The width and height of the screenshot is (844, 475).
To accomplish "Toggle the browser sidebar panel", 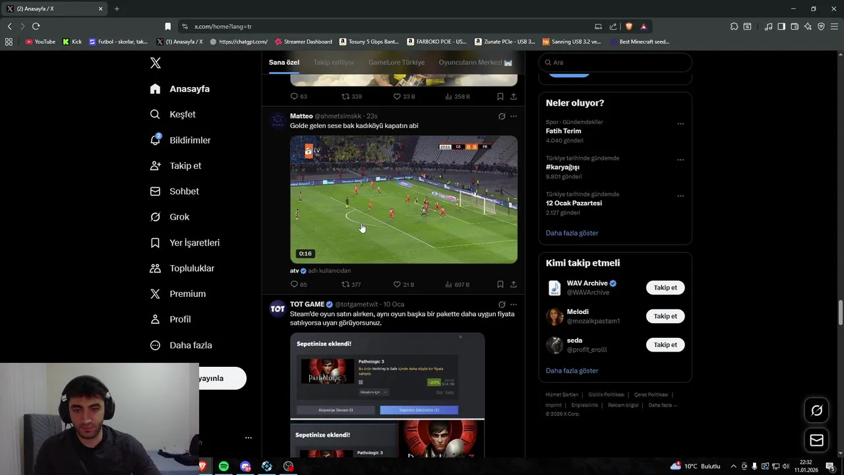I will (781, 26).
